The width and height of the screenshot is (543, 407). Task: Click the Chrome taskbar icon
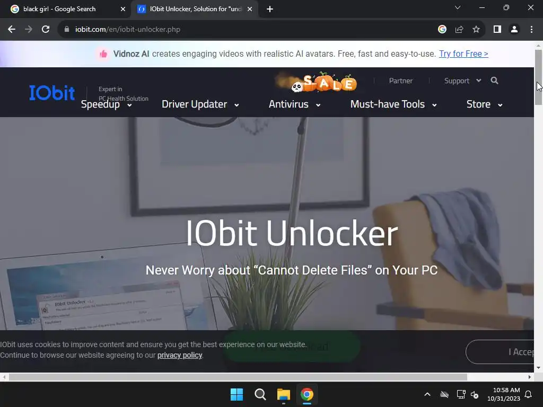click(307, 394)
